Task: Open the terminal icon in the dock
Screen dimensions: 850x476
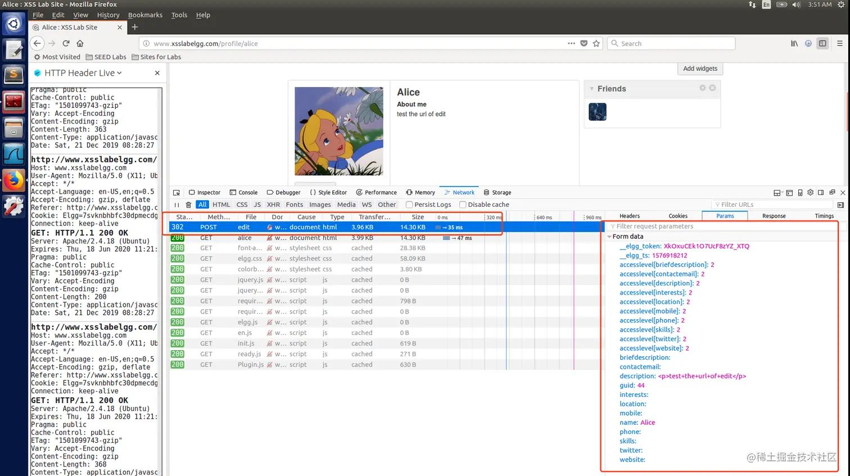Action: click(13, 101)
